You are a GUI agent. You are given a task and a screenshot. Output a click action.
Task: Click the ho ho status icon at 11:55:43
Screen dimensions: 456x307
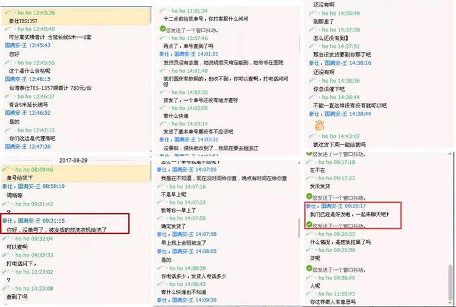[x=313, y=294]
